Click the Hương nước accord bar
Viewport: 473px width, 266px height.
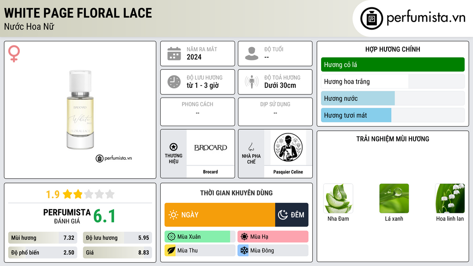pyautogui.click(x=393, y=98)
